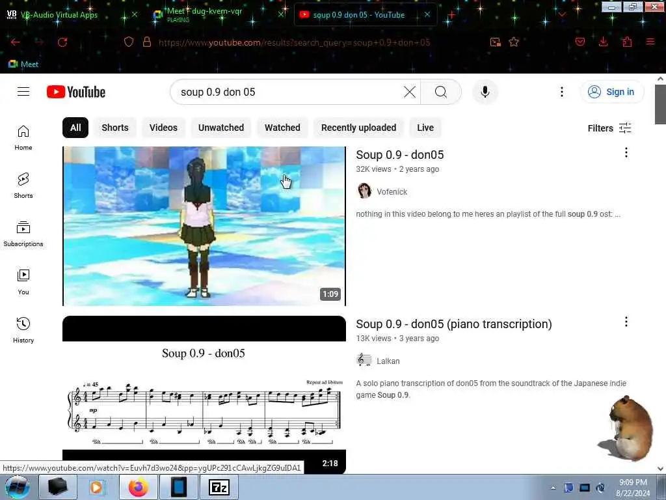The width and height of the screenshot is (666, 500).
Task: Go to the YouTube logo home link
Action: coord(76,92)
